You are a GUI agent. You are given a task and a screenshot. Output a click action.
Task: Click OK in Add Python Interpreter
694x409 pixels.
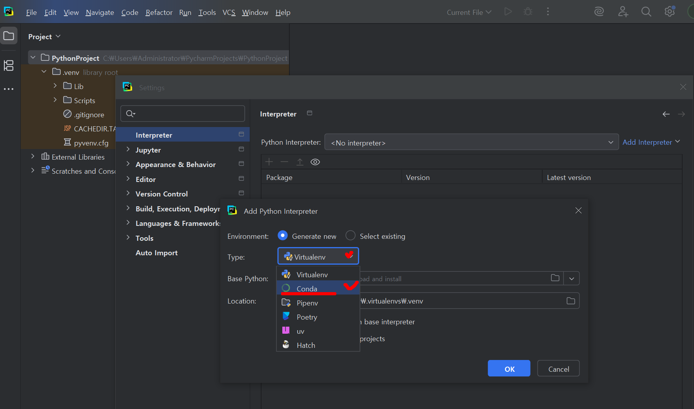[509, 369]
